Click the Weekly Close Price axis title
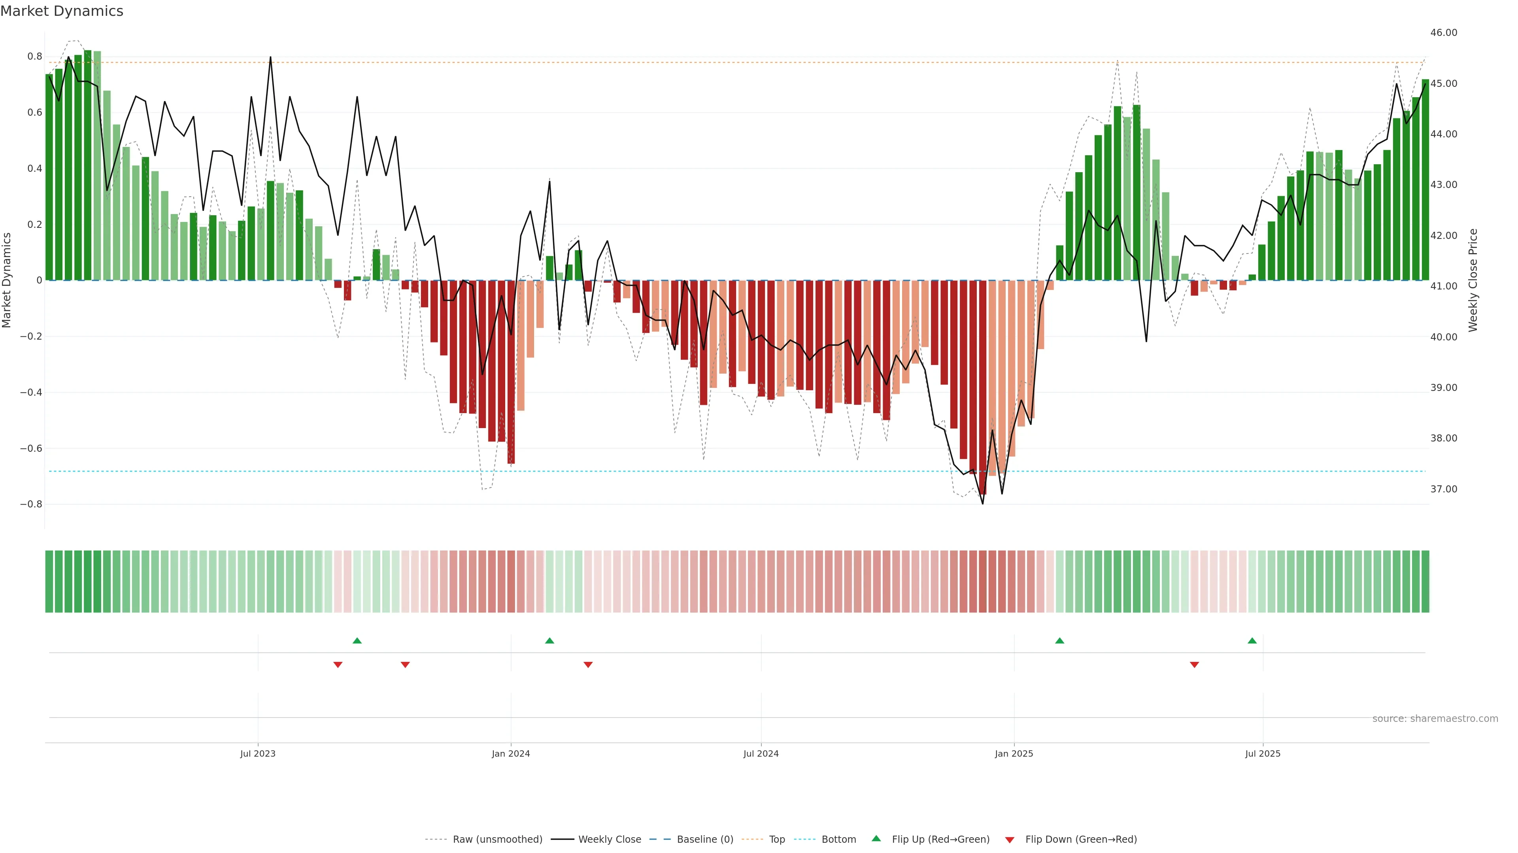 tap(1473, 280)
